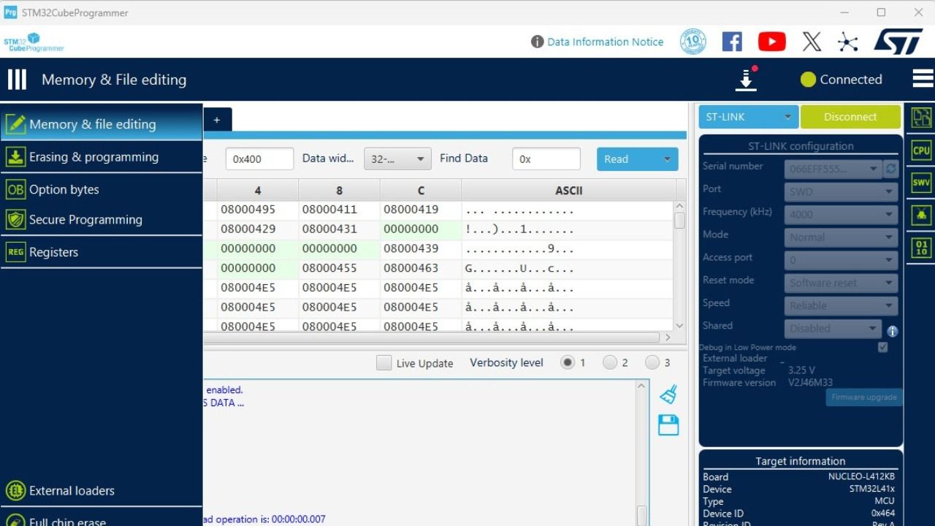Click the Disconnect button
The width and height of the screenshot is (935, 526).
point(850,117)
